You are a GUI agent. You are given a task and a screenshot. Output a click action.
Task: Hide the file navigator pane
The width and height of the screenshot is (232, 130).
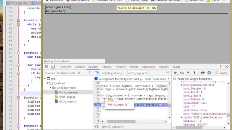pos(97,73)
